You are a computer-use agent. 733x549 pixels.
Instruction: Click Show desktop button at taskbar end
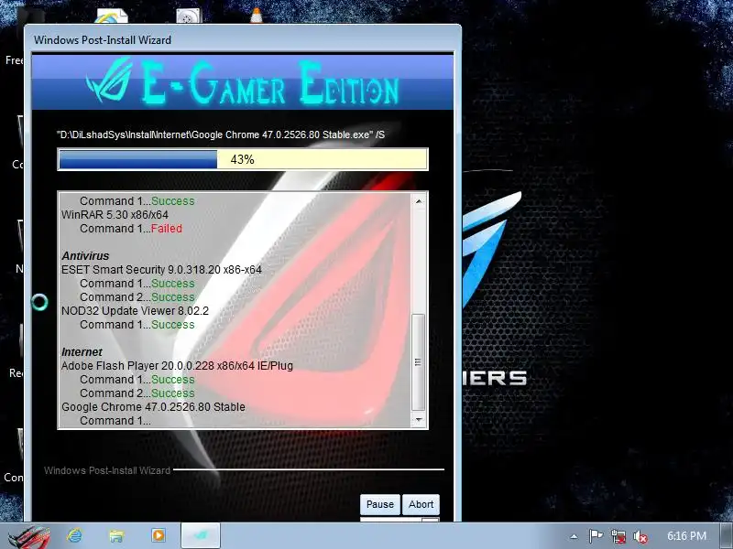727,536
